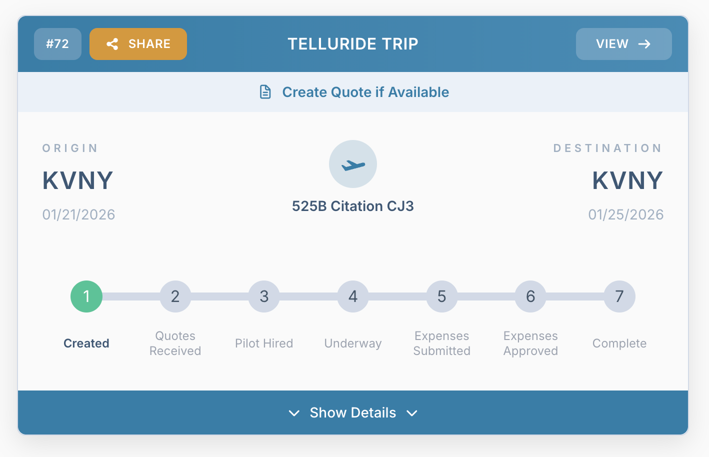The width and height of the screenshot is (709, 457).
Task: Select step 1 Created circle
Action: pyautogui.click(x=86, y=296)
